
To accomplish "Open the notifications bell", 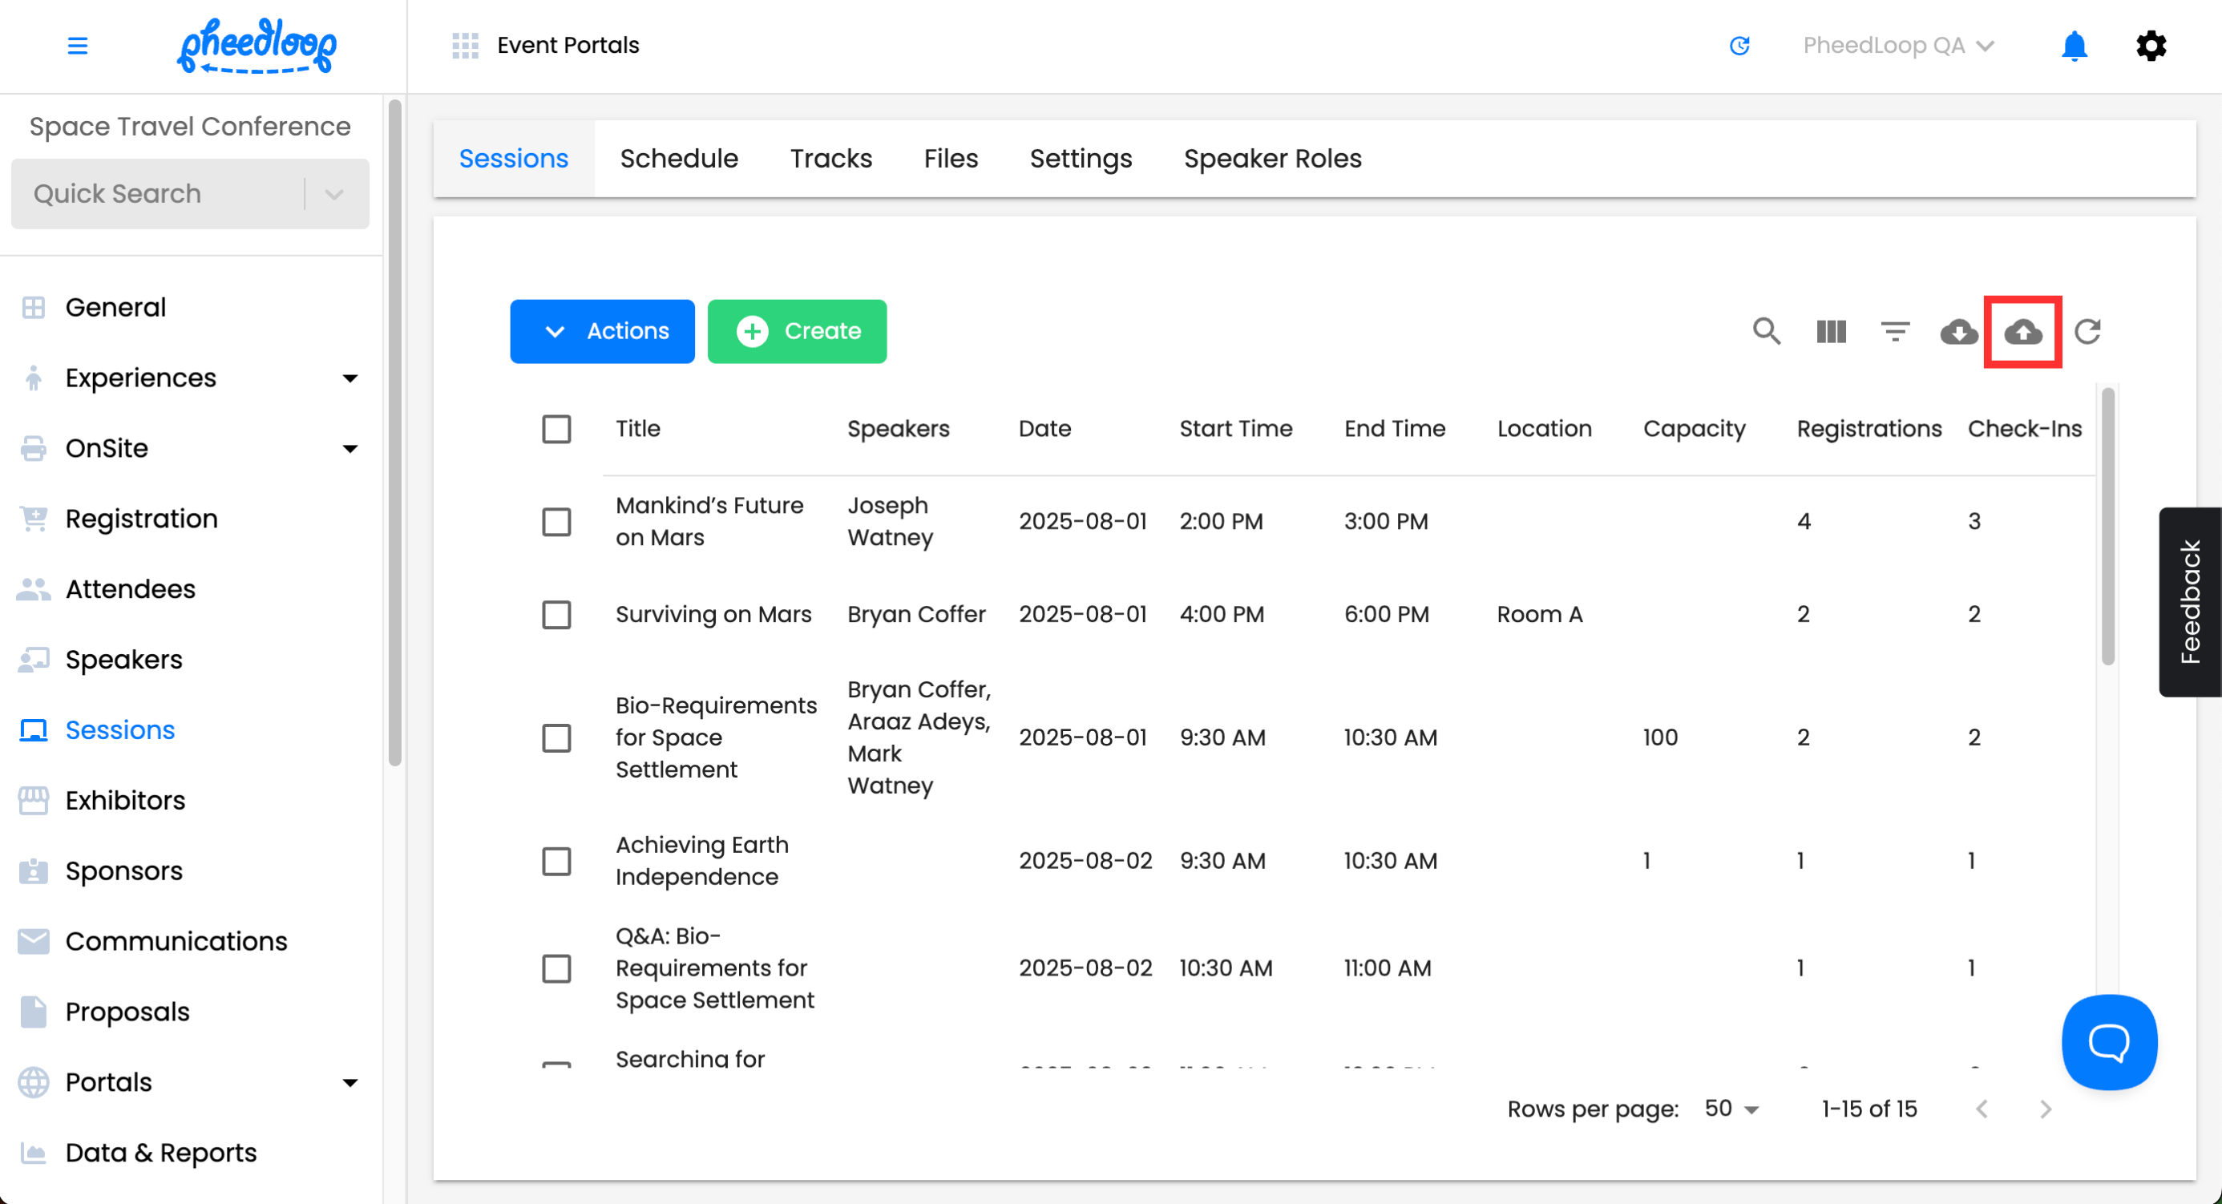I will [x=2074, y=46].
